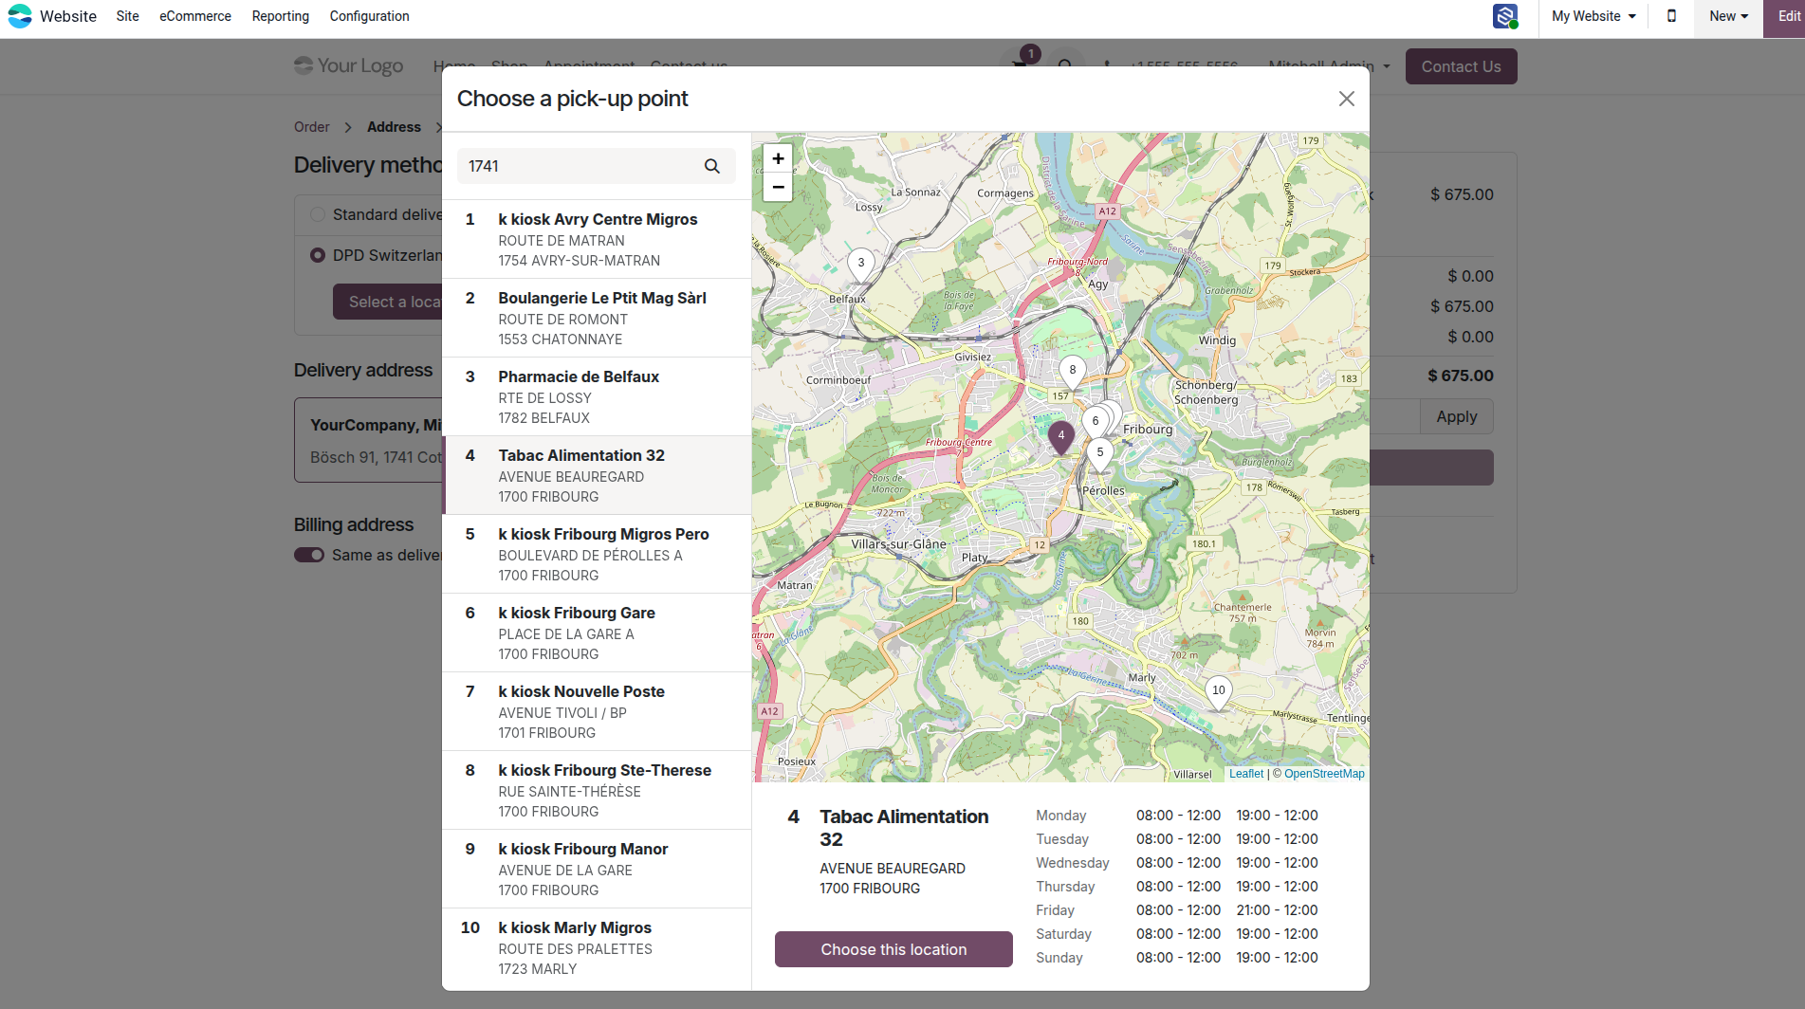1805x1009 pixels.
Task: Click the Apply coupon button
Action: coord(1456,416)
